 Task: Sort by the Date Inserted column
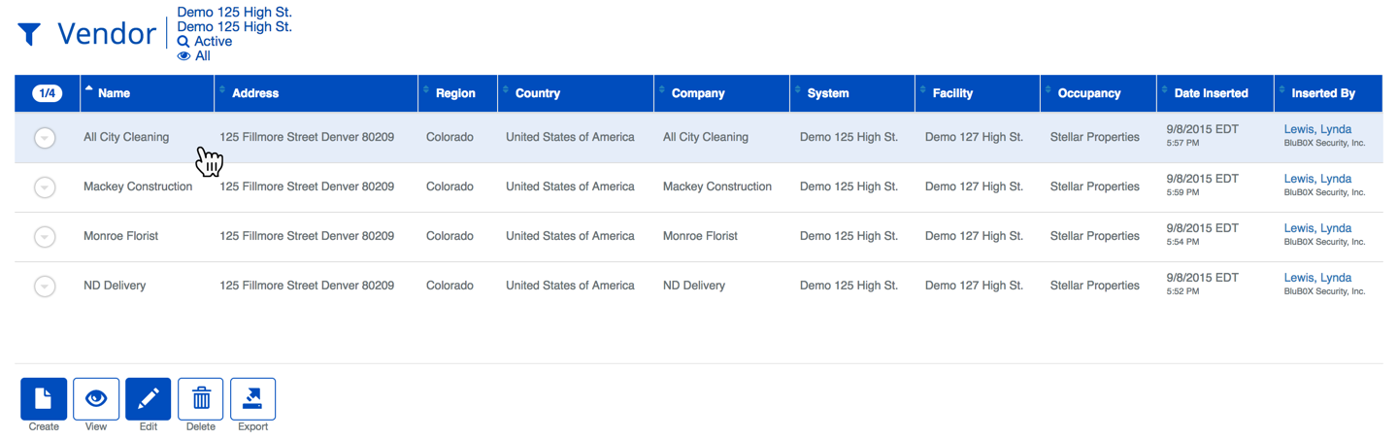(1211, 93)
